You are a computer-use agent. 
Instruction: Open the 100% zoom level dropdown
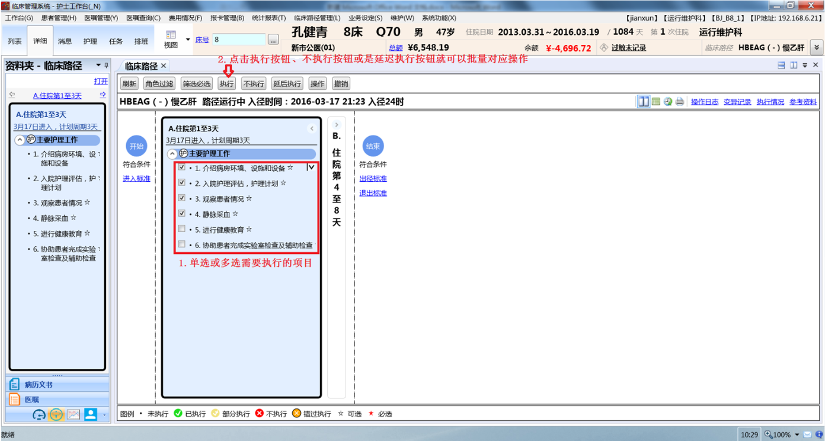tap(797, 434)
